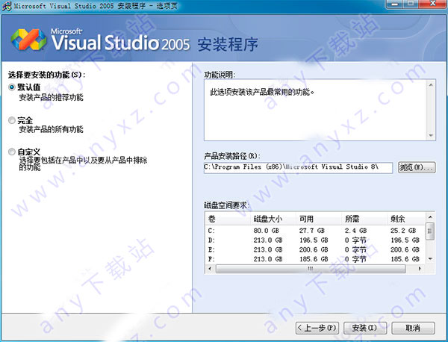
Task: Click the 25.2 GB remaining cell
Action: pos(403,231)
